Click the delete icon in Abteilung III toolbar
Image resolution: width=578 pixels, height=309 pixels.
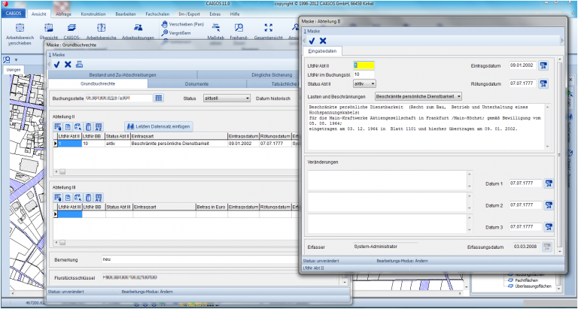click(x=89, y=197)
